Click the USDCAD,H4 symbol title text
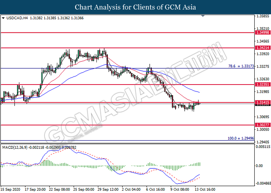 [x=17, y=18]
